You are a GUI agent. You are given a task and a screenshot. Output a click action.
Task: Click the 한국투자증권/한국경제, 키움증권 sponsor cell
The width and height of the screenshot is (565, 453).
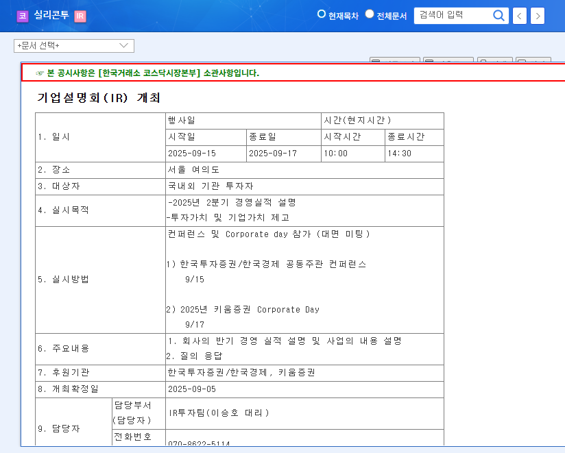(304, 373)
